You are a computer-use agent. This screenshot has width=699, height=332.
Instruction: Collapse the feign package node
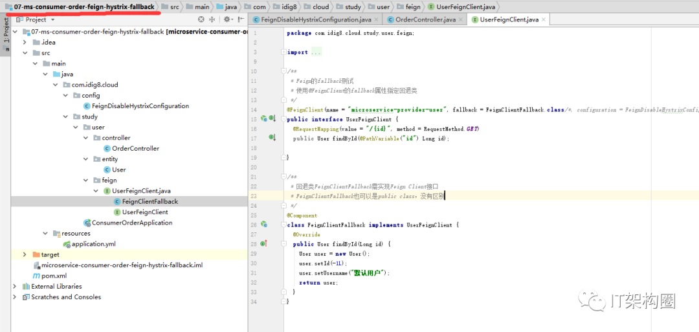pyautogui.click(x=86, y=180)
